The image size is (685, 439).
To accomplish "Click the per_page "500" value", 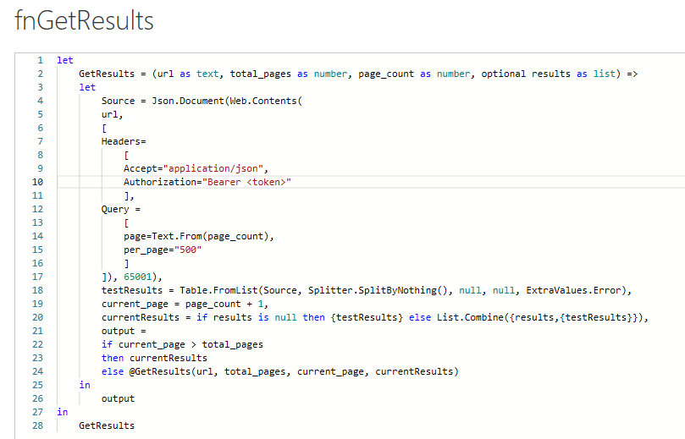I will (x=188, y=250).
